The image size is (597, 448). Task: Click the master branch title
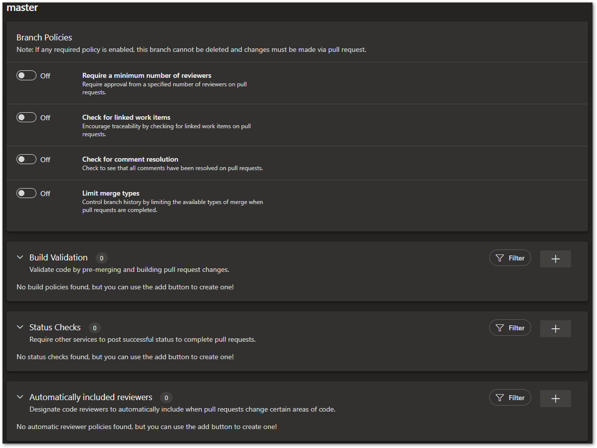pos(22,8)
